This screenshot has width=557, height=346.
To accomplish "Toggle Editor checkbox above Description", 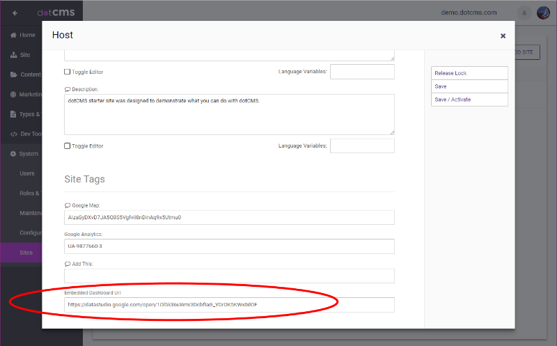I will 67,72.
